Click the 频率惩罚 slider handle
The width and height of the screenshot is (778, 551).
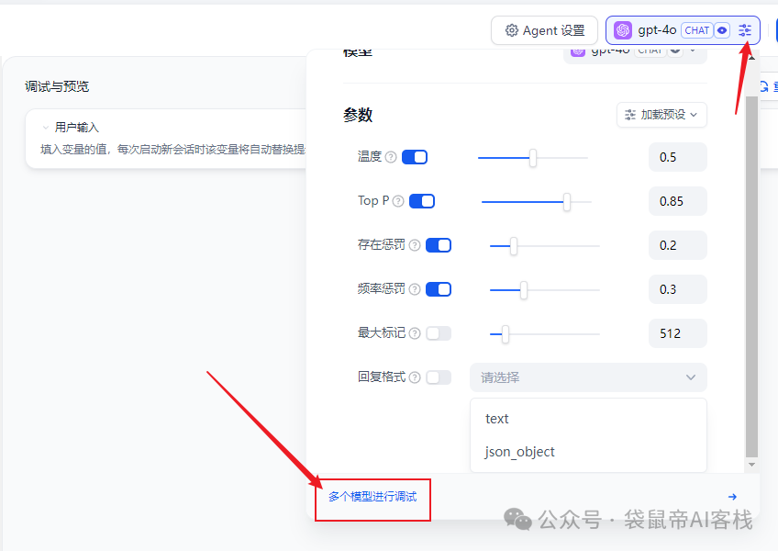523,289
